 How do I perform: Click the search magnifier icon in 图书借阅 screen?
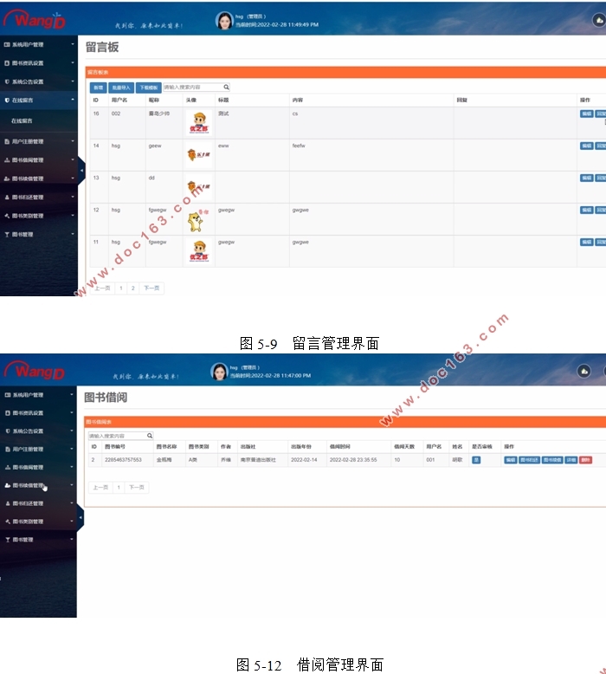pos(150,436)
